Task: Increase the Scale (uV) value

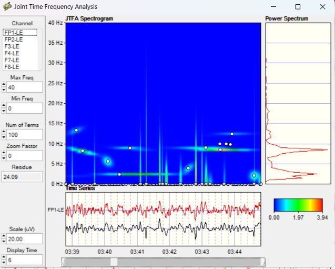Action: pos(4,236)
